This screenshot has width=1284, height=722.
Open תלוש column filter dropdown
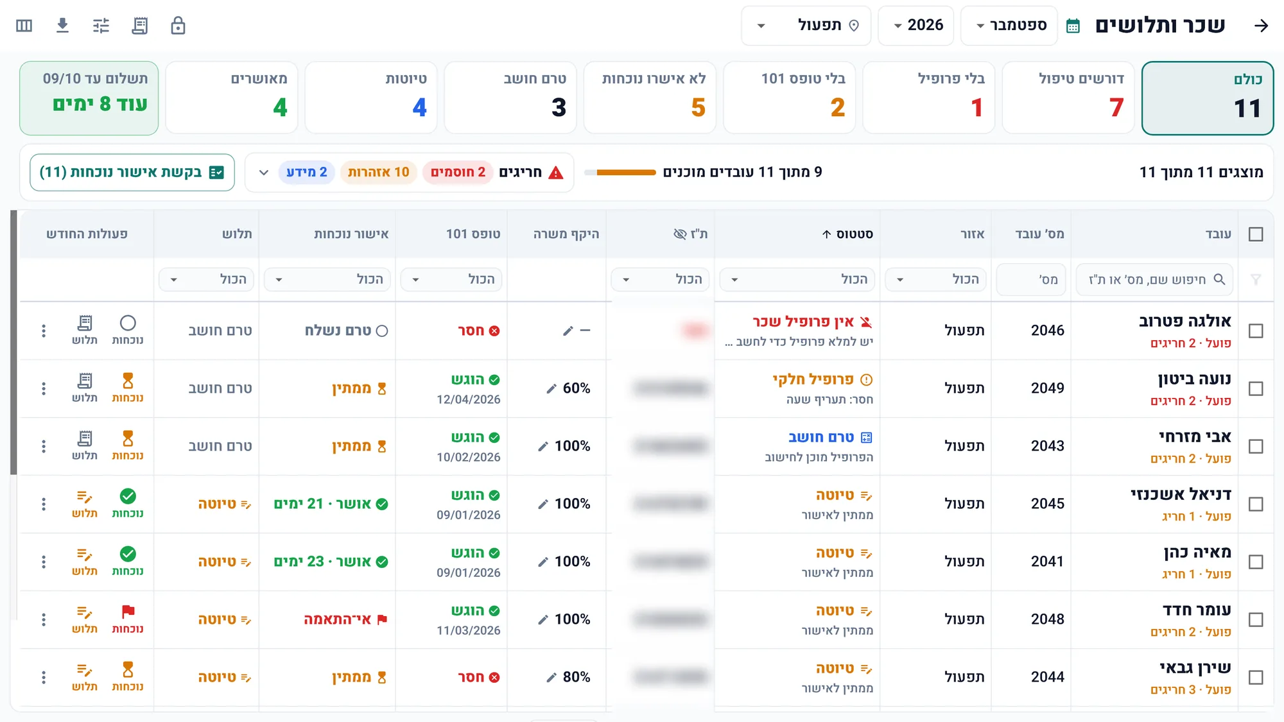tap(207, 279)
